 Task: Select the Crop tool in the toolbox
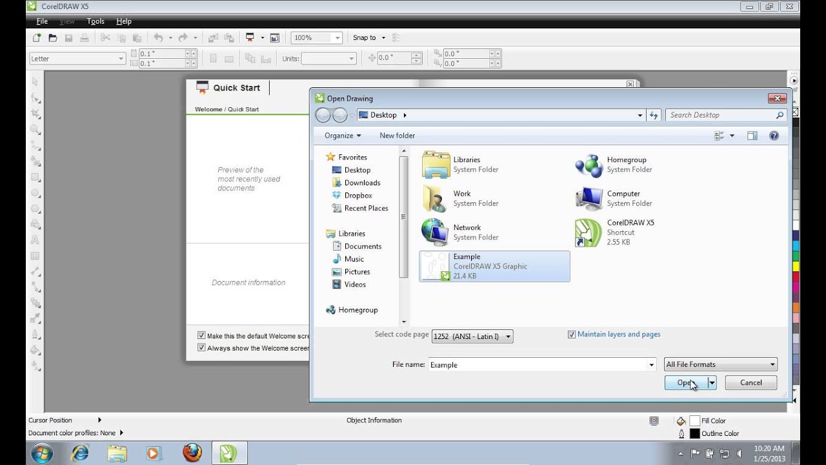point(35,114)
